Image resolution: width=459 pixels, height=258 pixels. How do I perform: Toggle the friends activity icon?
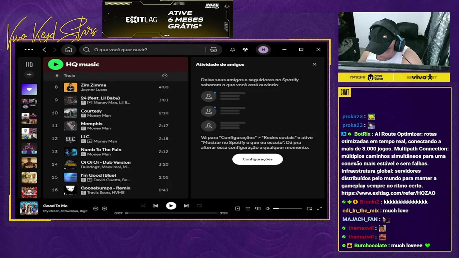tap(245, 50)
